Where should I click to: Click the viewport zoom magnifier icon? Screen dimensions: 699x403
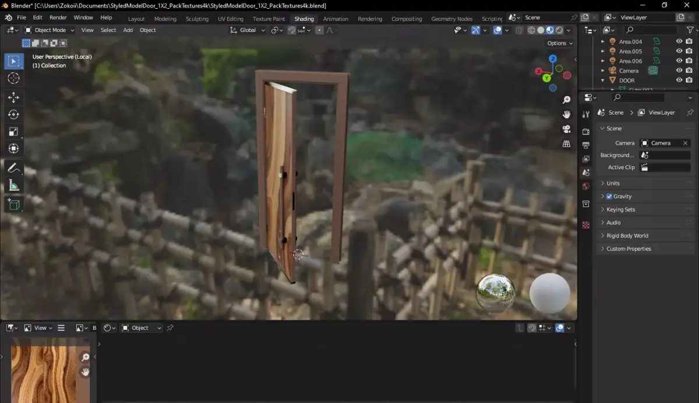(x=566, y=100)
